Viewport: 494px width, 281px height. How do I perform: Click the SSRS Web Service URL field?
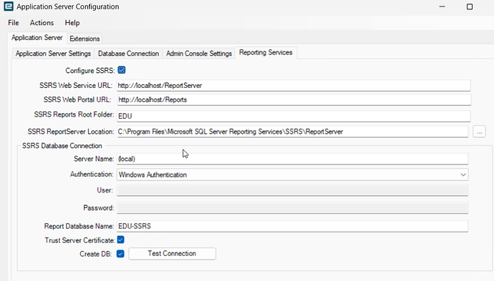click(x=294, y=86)
